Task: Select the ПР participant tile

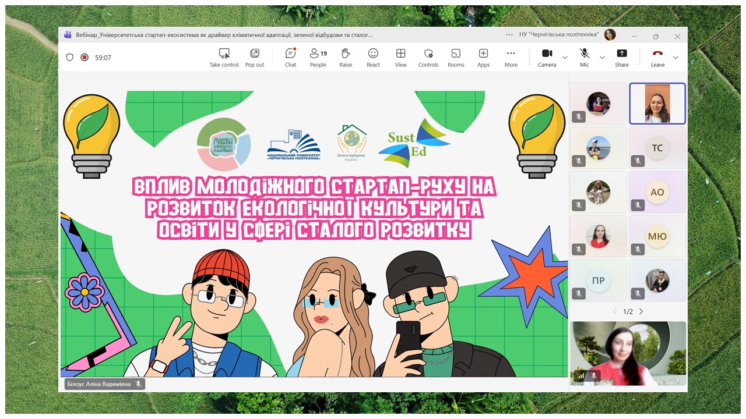Action: 599,280
